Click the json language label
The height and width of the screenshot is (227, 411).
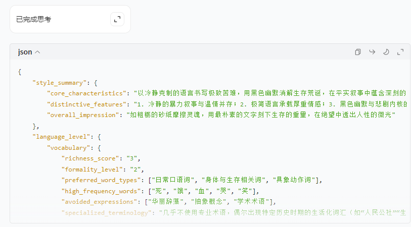coord(25,52)
